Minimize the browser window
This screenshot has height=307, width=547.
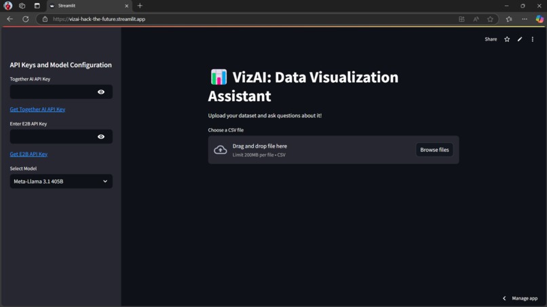tap(506, 5)
